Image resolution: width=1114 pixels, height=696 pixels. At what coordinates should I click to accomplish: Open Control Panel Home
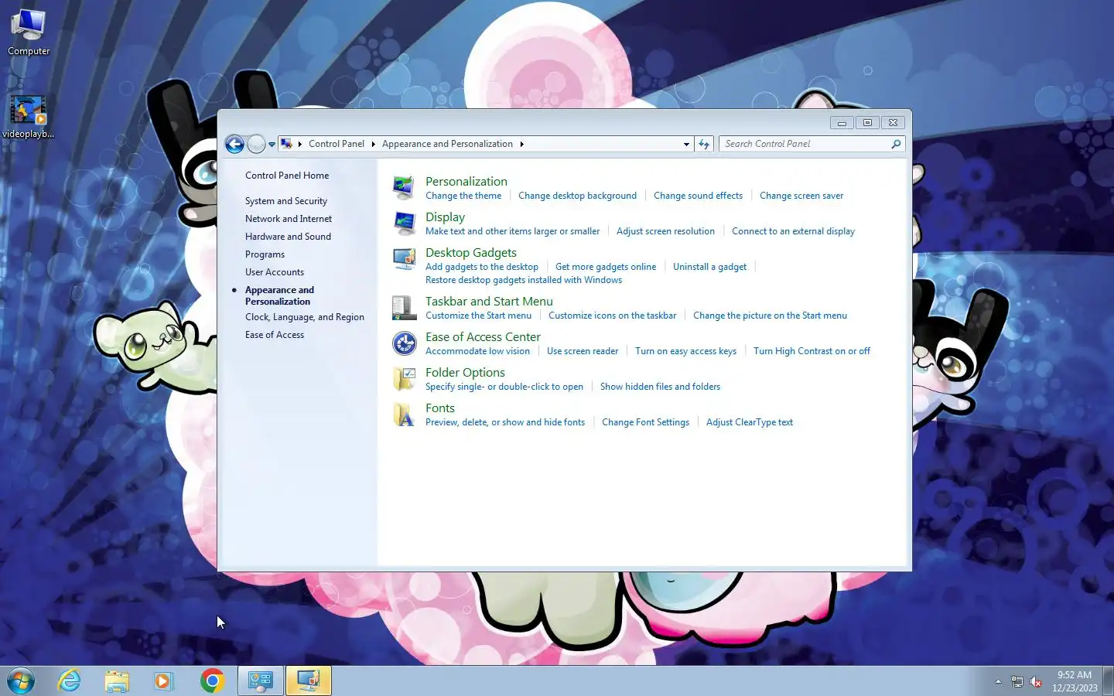(x=287, y=176)
